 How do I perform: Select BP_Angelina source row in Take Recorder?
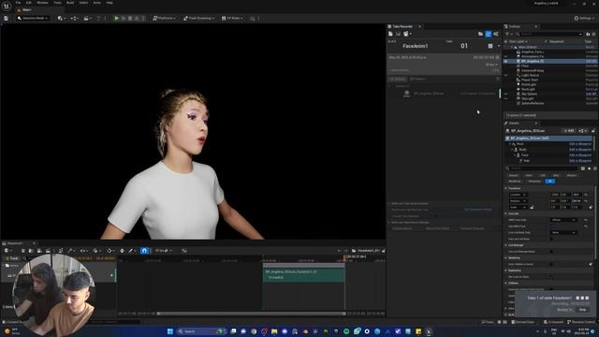tap(443, 94)
